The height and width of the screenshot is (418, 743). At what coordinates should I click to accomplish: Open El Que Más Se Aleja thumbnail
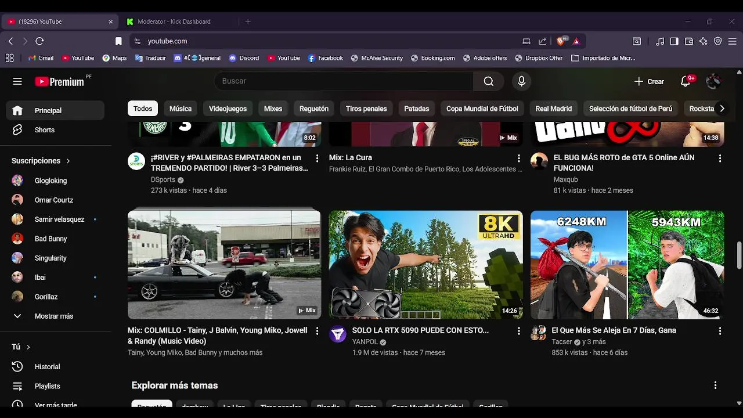coord(627,265)
